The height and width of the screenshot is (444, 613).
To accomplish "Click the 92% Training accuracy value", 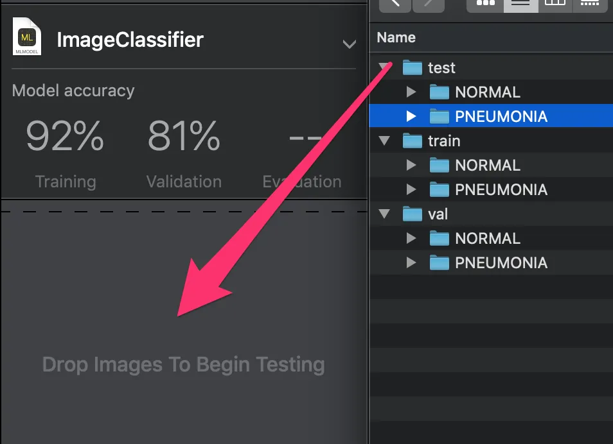I will click(65, 136).
